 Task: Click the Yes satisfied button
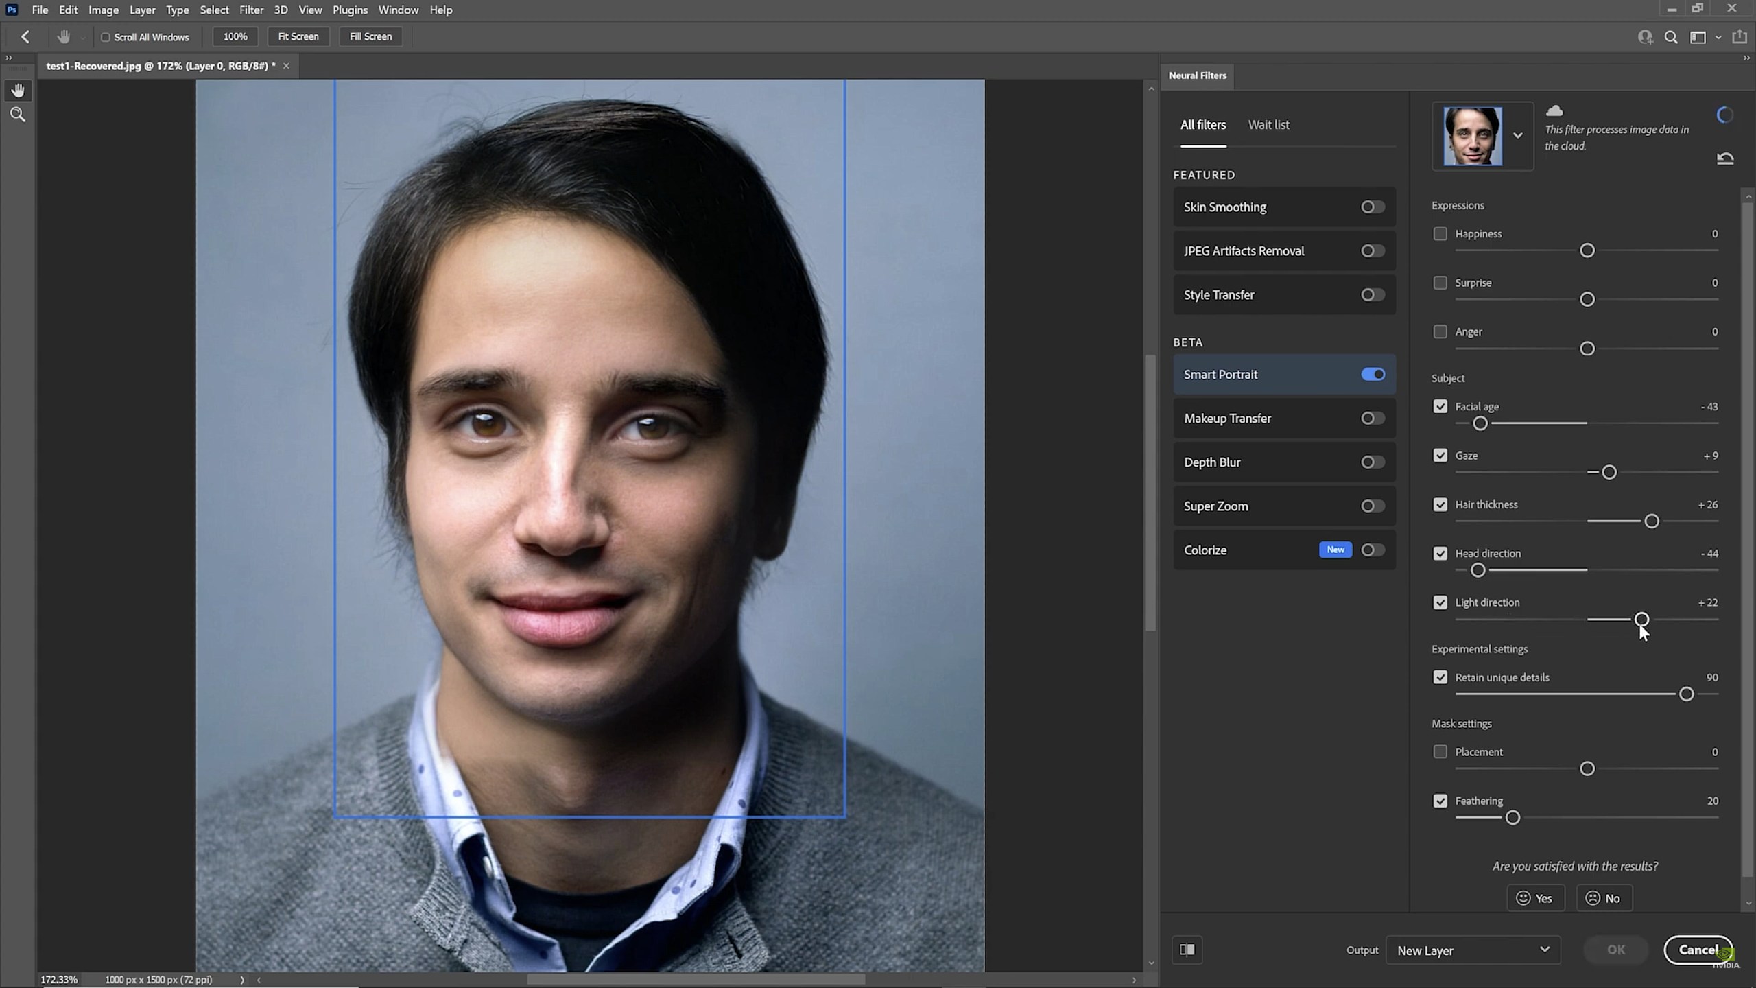(x=1535, y=898)
